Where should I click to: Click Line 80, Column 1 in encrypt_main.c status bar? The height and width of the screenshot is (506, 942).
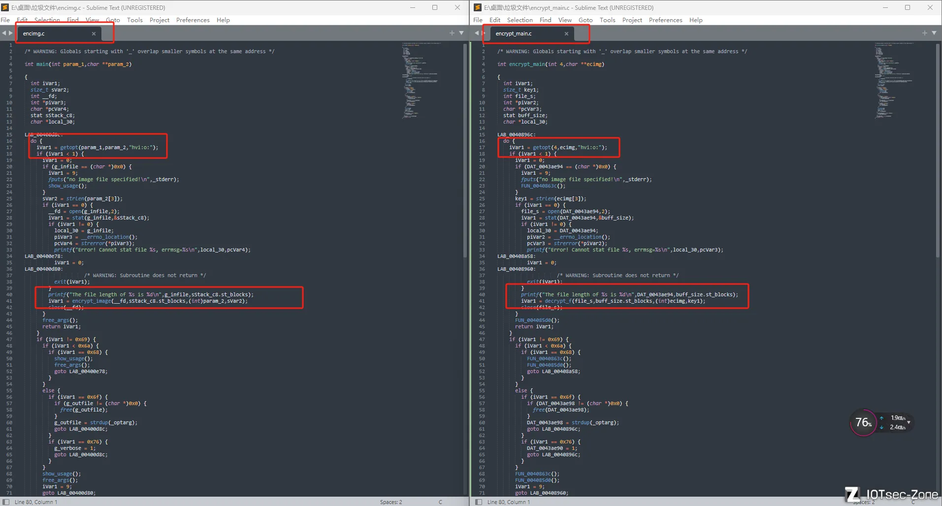[x=509, y=502]
